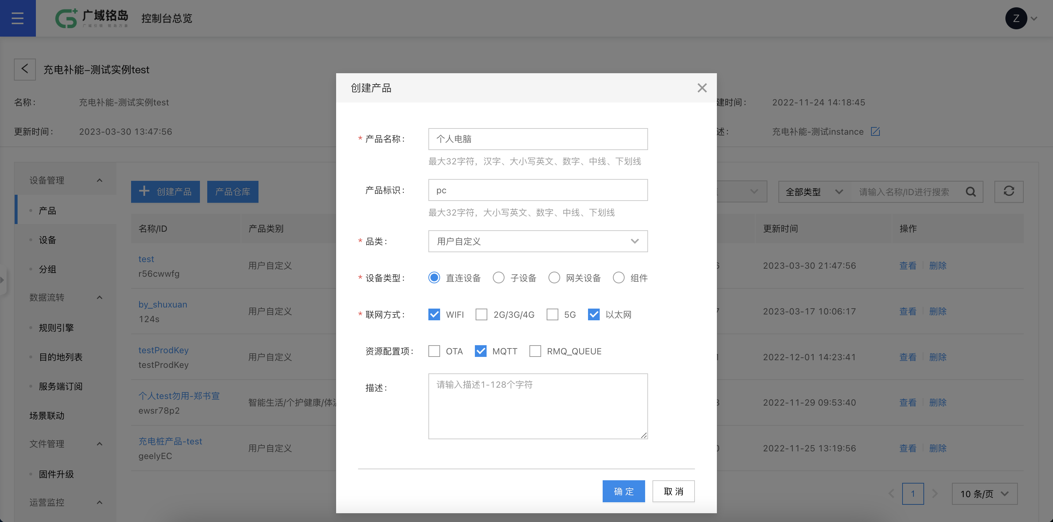Open the 充电桩产品-test link
This screenshot has width=1053, height=522.
point(170,441)
